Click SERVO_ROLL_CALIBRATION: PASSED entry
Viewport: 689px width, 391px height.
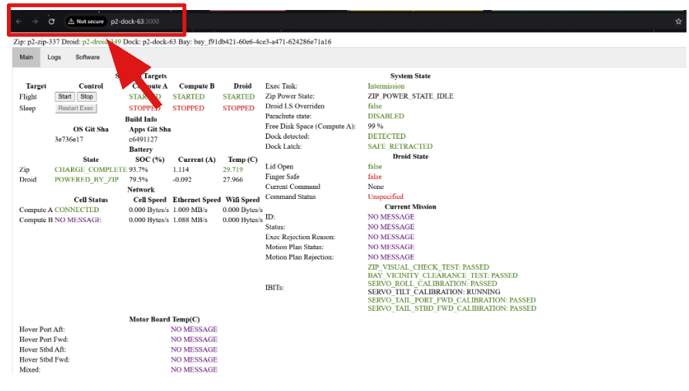[x=432, y=284]
